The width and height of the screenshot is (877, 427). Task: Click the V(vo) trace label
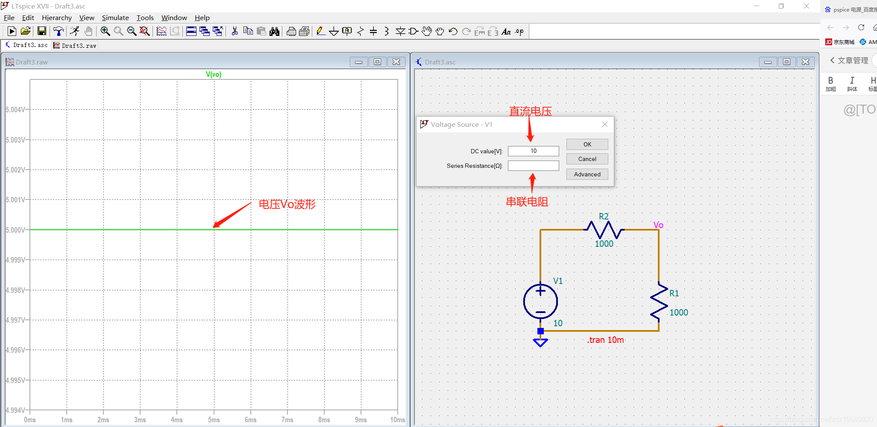pyautogui.click(x=214, y=74)
